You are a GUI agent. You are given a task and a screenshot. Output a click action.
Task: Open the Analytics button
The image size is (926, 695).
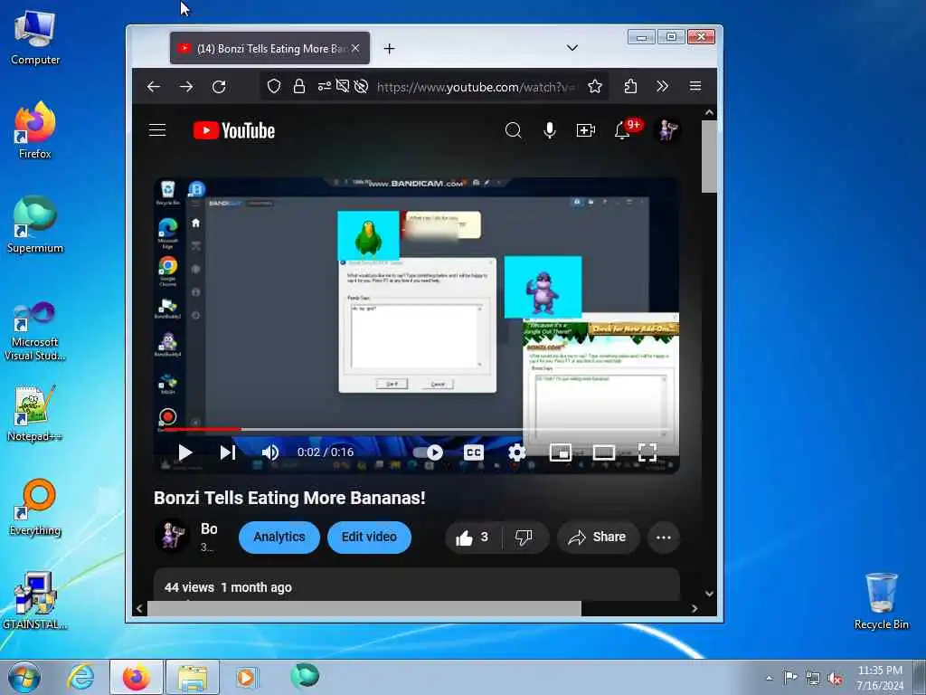[x=279, y=538]
